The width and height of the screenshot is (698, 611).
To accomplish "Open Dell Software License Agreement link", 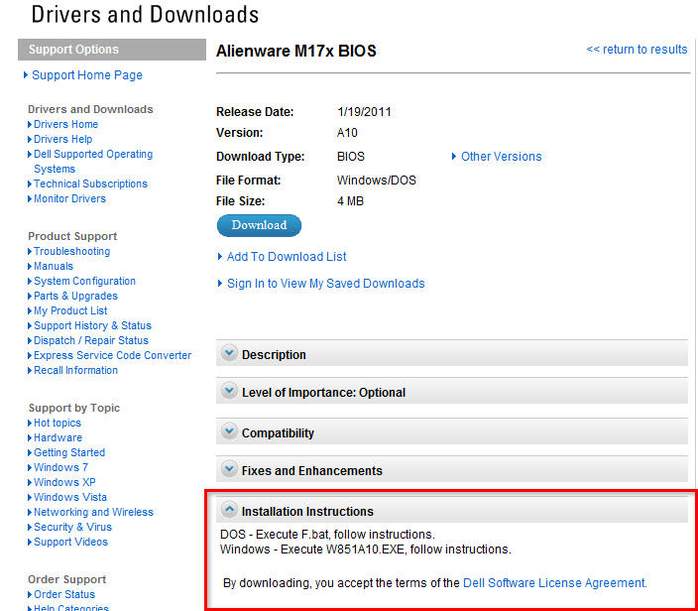I will click(x=555, y=583).
